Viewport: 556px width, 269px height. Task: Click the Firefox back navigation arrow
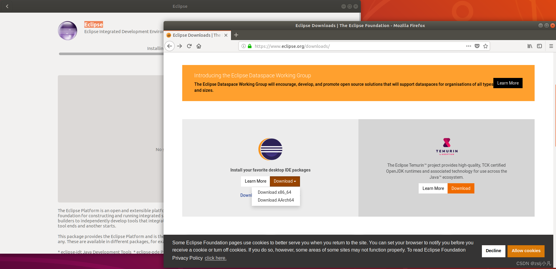click(x=170, y=46)
